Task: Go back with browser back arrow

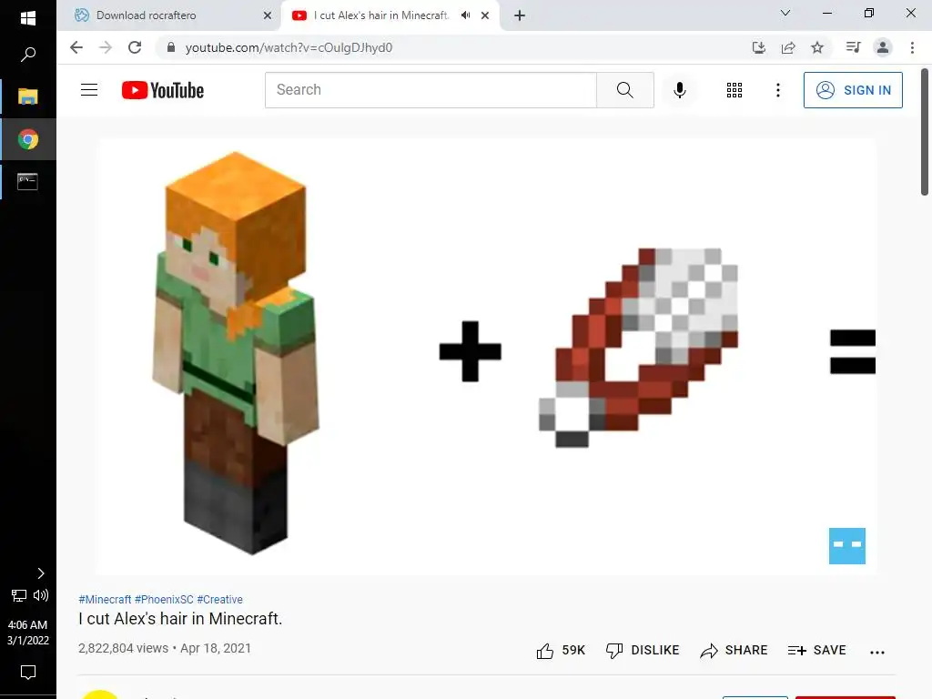Action: (x=76, y=47)
